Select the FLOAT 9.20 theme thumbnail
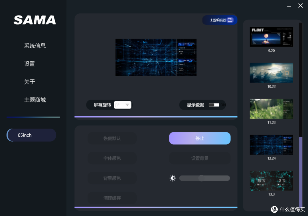 271,37
